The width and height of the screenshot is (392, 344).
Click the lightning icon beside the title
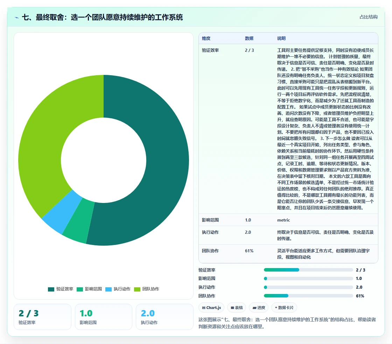tap(17, 17)
